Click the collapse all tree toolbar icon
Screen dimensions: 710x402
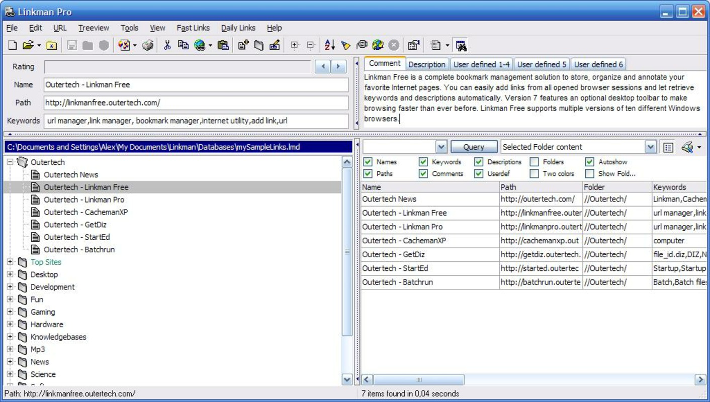[311, 45]
